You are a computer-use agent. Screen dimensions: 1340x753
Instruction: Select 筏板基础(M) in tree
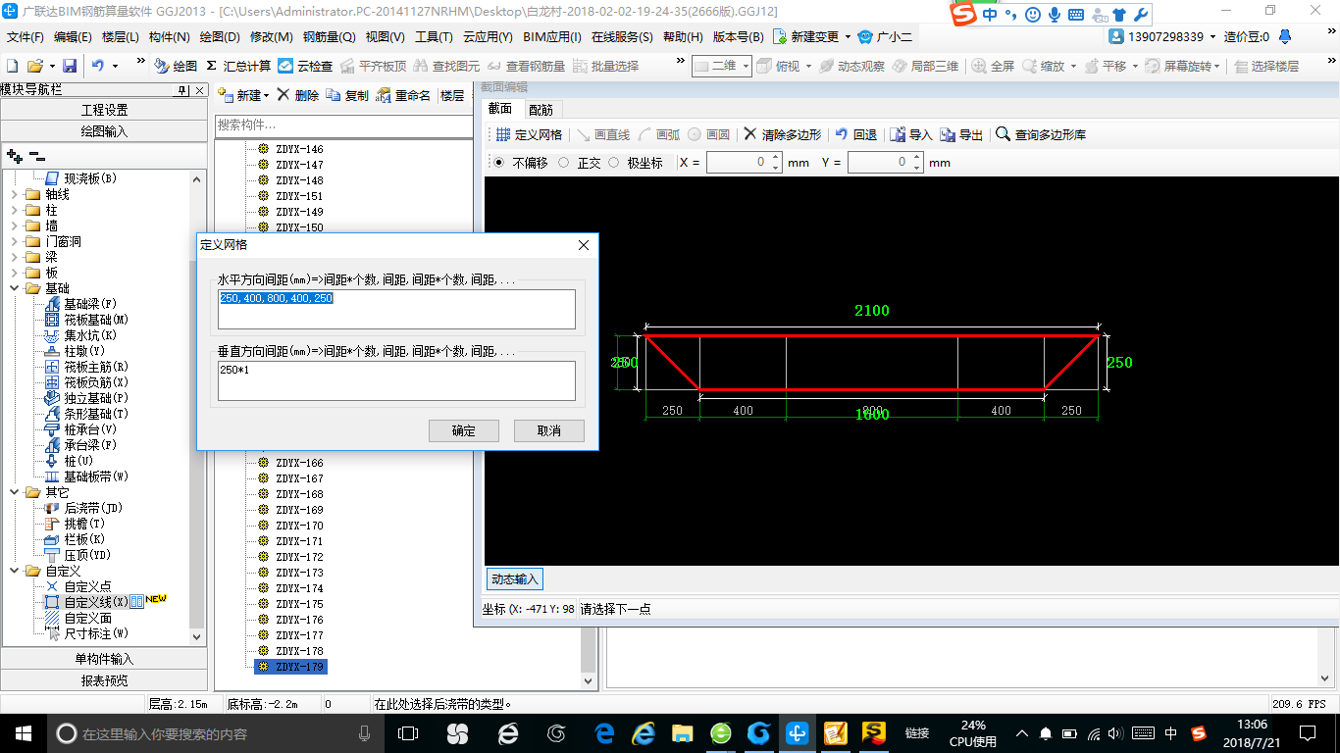86,320
